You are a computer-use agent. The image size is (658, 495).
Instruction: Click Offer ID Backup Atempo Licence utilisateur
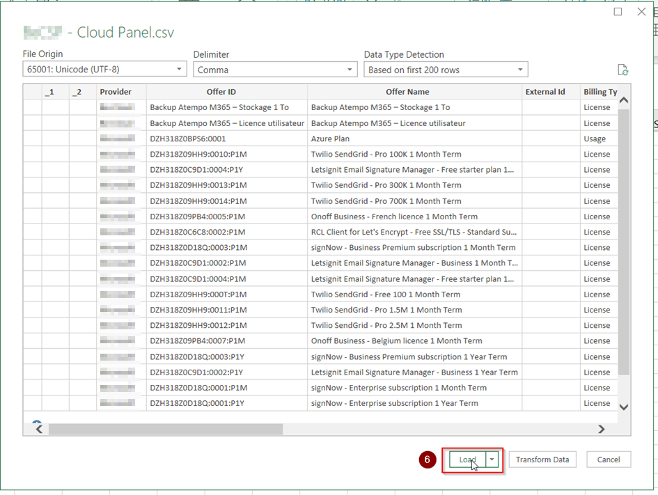coord(226,123)
